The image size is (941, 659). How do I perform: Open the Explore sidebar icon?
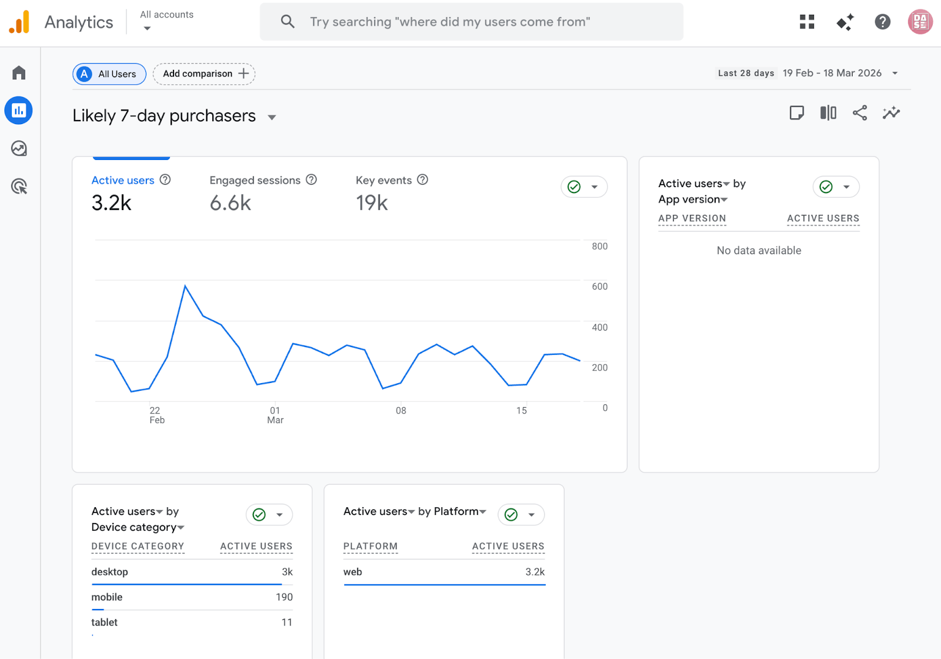(19, 149)
